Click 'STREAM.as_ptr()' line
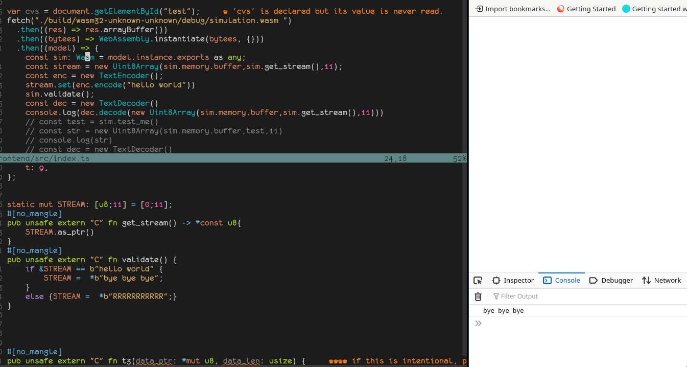Viewport: 687px width, 367px height. pos(60,232)
